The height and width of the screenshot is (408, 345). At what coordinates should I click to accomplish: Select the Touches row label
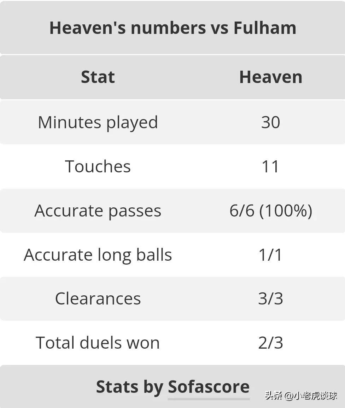tap(98, 166)
